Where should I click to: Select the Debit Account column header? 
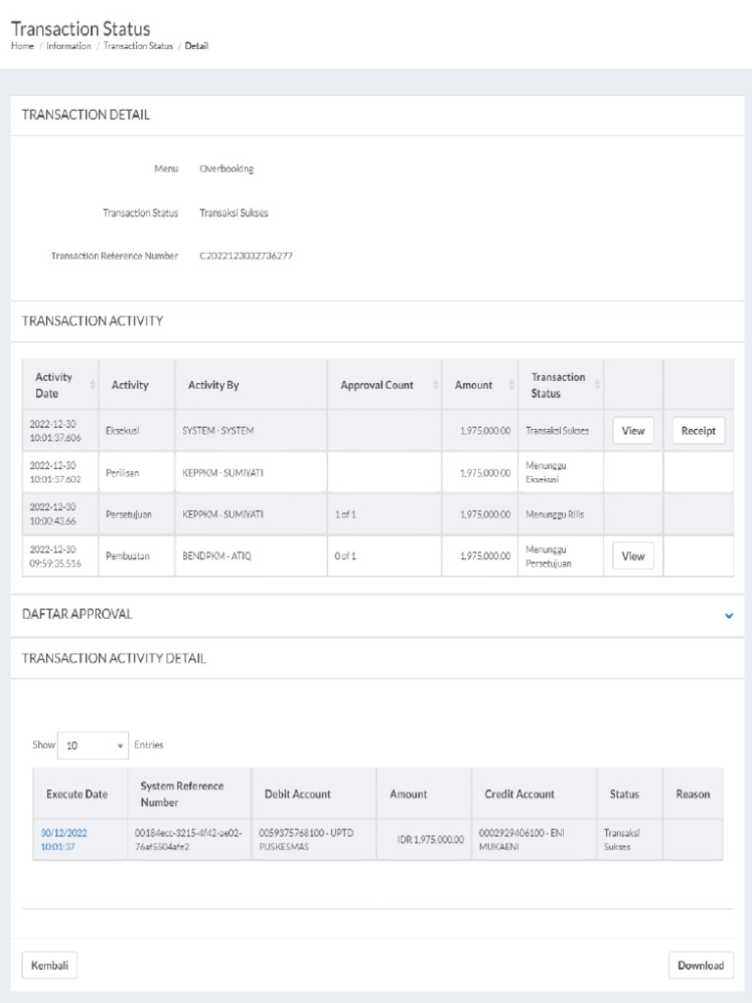pos(298,794)
